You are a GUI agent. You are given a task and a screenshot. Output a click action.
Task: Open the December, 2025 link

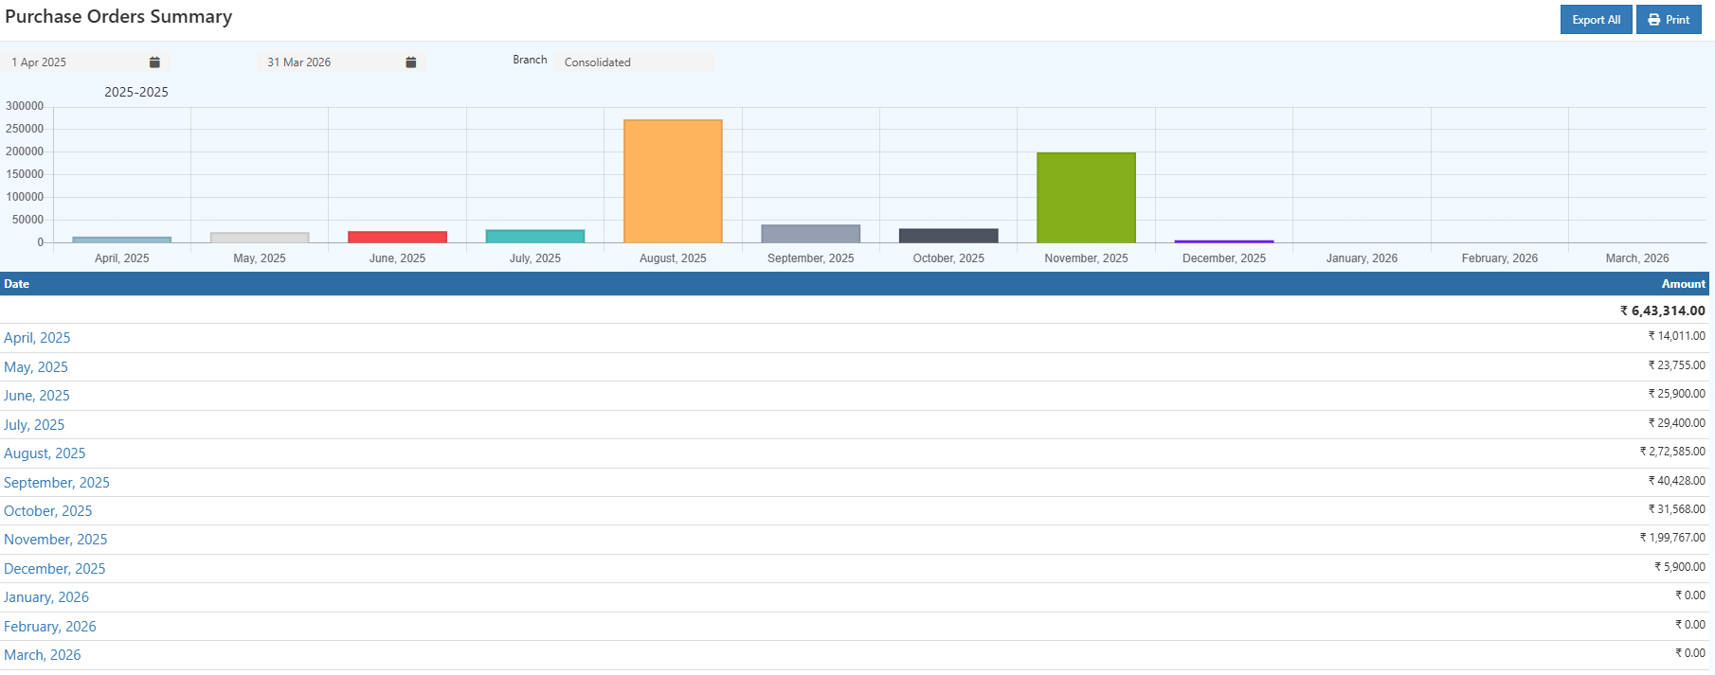[55, 569]
